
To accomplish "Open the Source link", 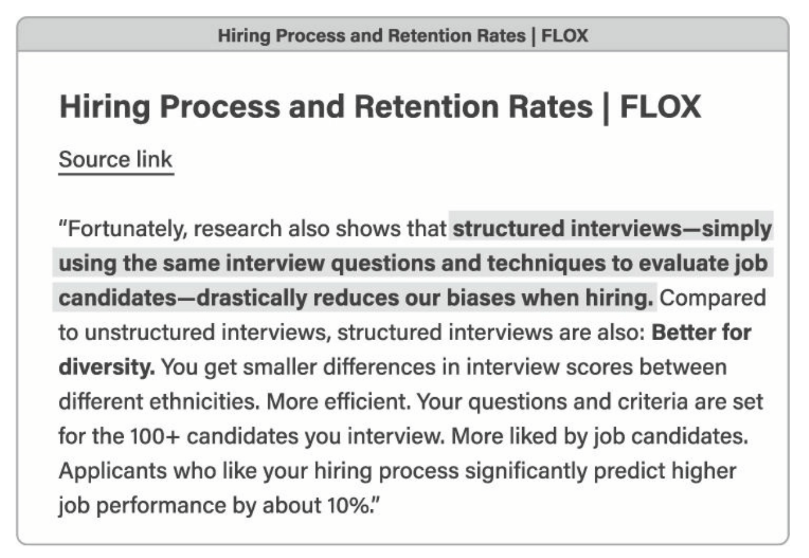I will pyautogui.click(x=115, y=160).
